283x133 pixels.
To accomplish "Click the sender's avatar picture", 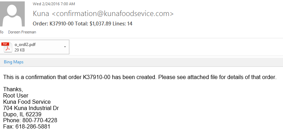I will [12, 14].
